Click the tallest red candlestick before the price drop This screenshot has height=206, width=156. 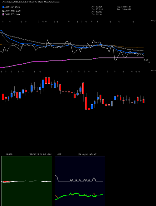coord(83,88)
